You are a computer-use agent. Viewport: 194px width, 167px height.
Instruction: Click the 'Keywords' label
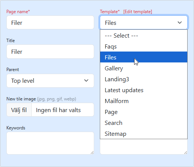16,128
